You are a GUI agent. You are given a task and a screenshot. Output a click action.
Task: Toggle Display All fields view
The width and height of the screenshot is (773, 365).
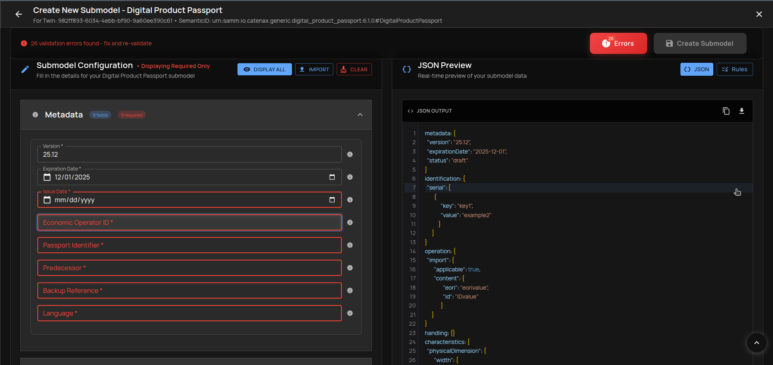coord(264,69)
